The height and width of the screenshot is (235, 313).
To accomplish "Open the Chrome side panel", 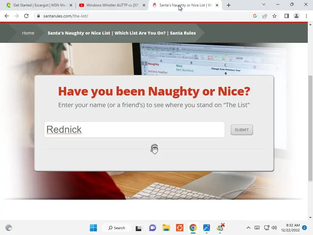I will pyautogui.click(x=287, y=16).
